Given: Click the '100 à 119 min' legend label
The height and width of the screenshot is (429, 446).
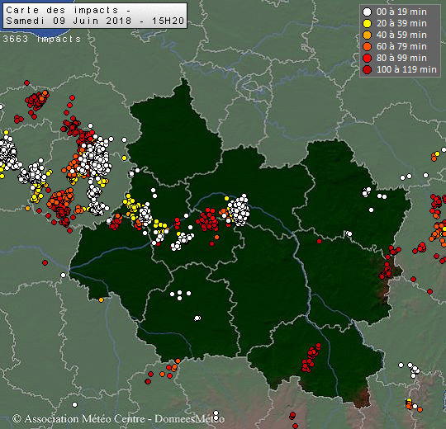Looking at the screenshot, I should [x=406, y=69].
